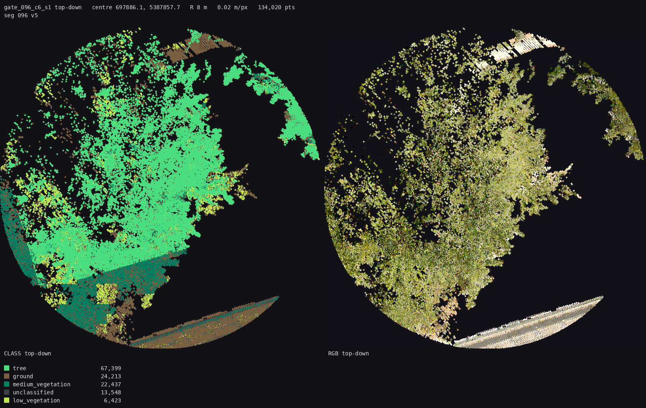The width and height of the screenshot is (646, 408).
Task: Select the medium_vegetation legend label
Action: click(x=41, y=384)
